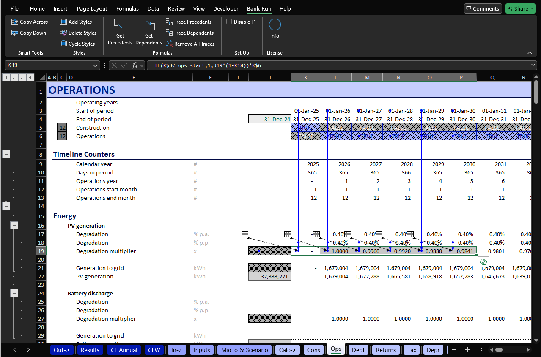Switch to the Debt sheet tab
Screen dimensions: 541x357
pos(358,350)
